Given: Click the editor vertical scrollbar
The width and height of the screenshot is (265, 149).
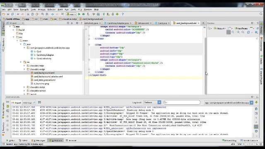Looking at the screenshot, I should 205,66.
